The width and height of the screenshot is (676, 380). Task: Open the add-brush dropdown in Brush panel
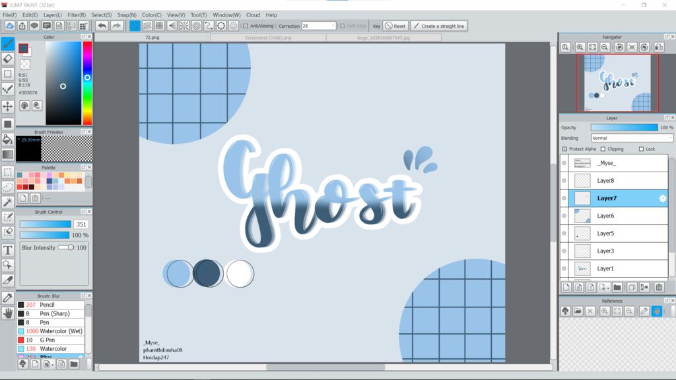(x=48, y=364)
